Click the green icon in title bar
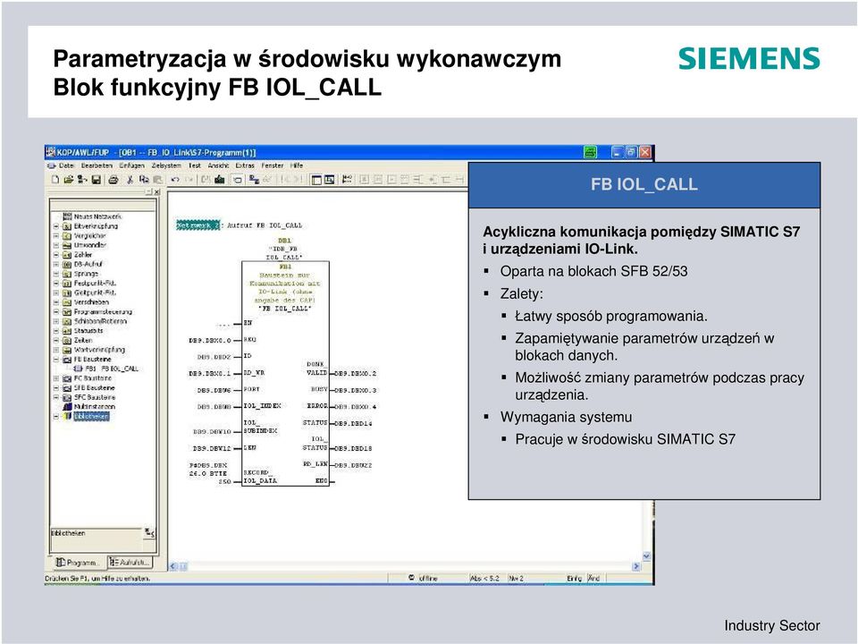The height and width of the screenshot is (644, 858). coord(590,152)
